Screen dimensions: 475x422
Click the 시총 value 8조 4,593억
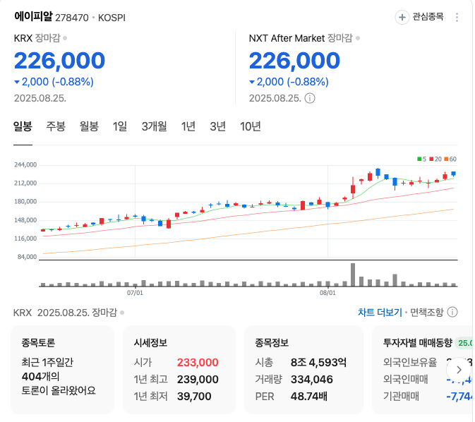[318, 362]
